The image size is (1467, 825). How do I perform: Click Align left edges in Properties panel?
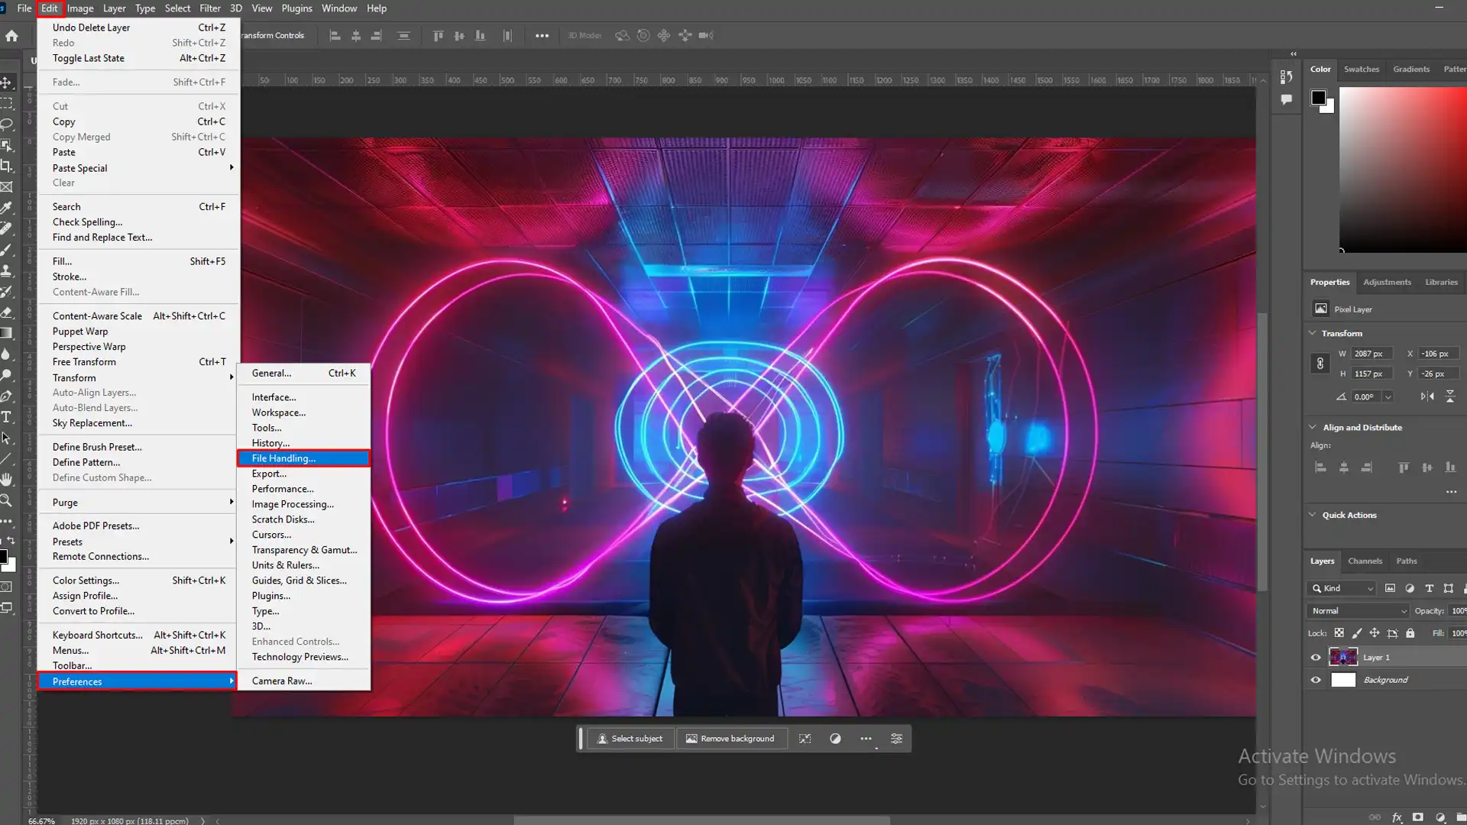tap(1320, 467)
